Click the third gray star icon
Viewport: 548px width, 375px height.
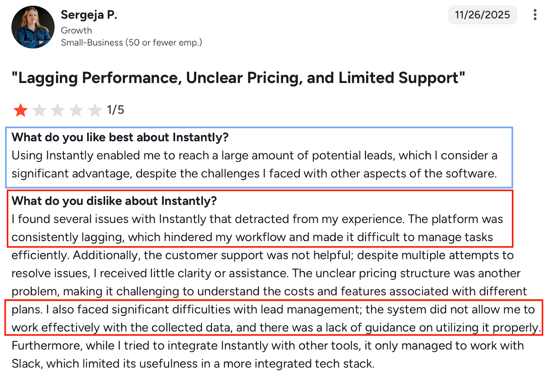(x=58, y=110)
